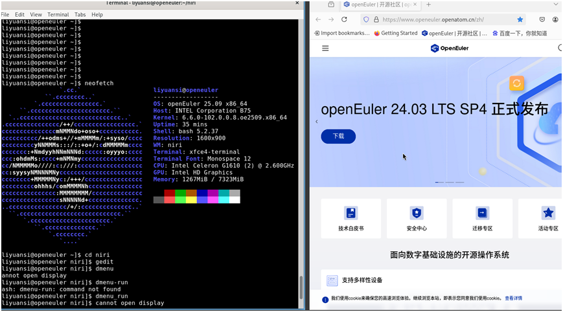Click the CPU Intel Celeron G1610 line

(x=224, y=165)
